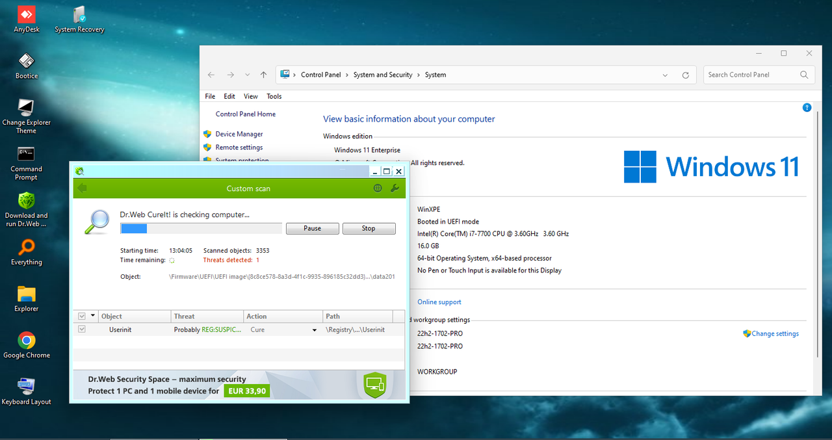Sort threats by the Object column header
Viewport: 832px width, 440px height.
(135, 317)
